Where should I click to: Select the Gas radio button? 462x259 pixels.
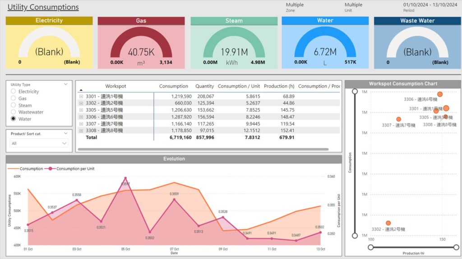click(14, 98)
